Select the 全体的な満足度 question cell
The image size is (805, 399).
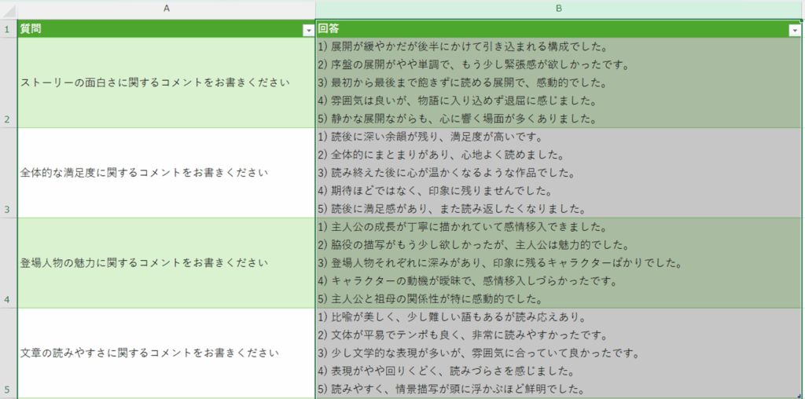click(x=166, y=173)
